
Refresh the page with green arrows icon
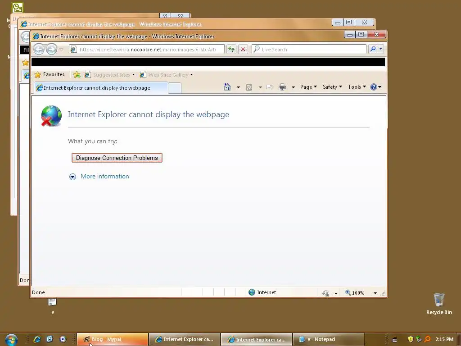tap(231, 49)
